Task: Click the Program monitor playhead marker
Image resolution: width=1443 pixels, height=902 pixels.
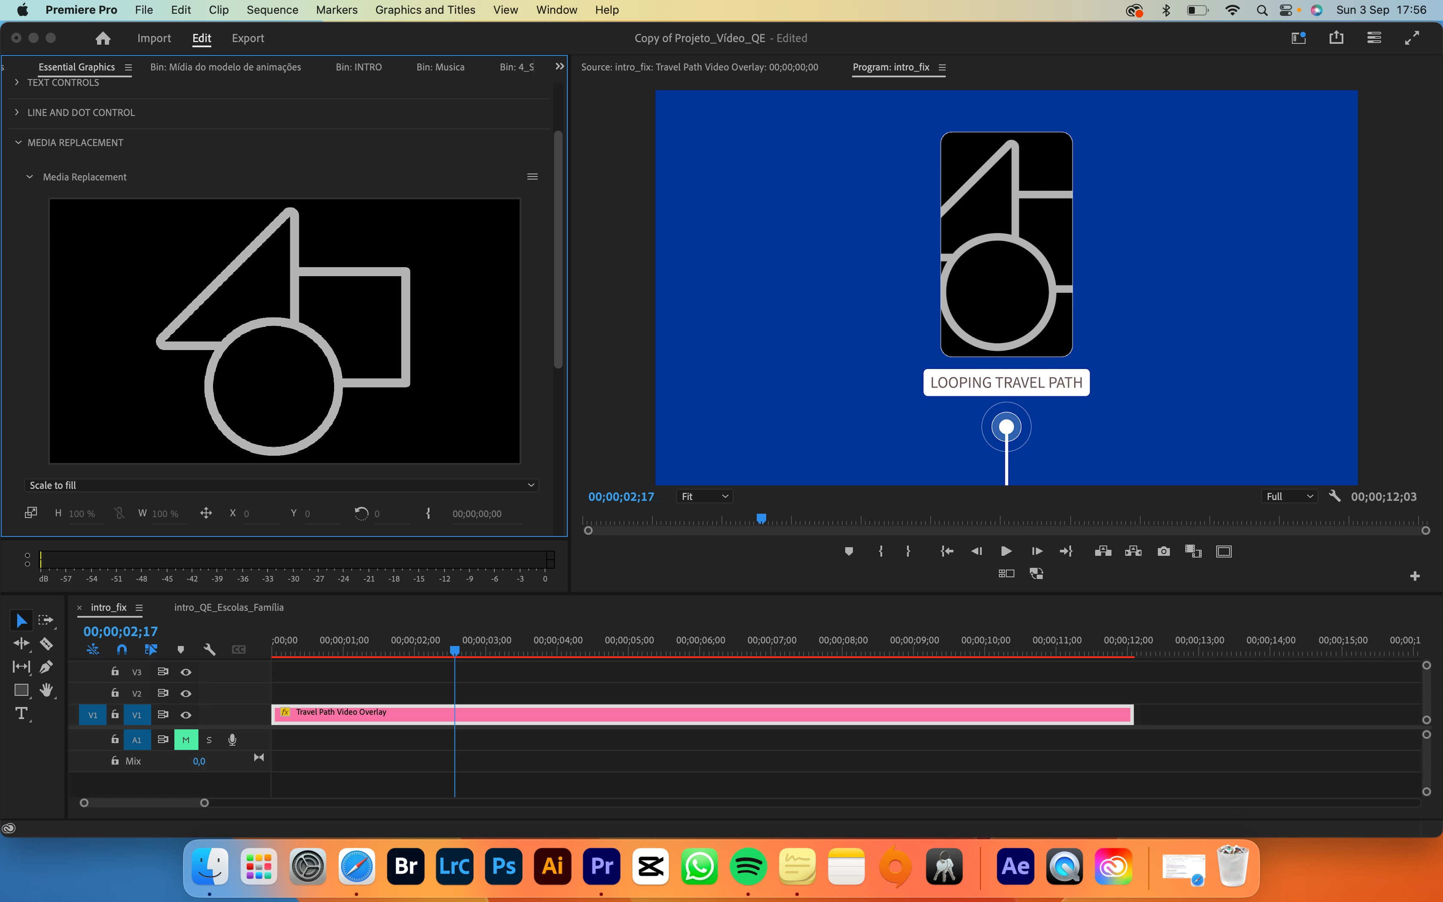Action: pyautogui.click(x=761, y=518)
